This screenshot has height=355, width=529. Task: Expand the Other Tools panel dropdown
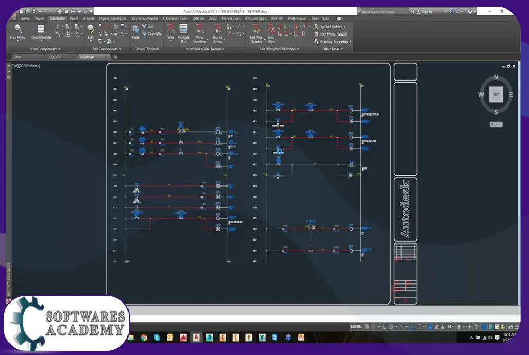click(342, 49)
